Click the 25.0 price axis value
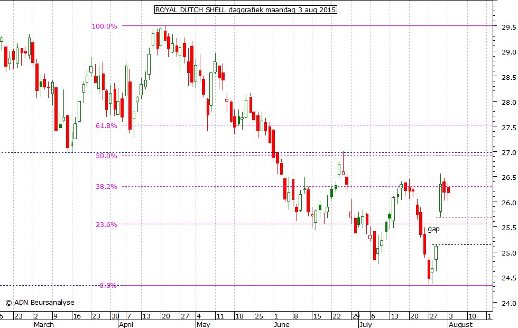This screenshot has height=328, width=518. tap(508, 253)
